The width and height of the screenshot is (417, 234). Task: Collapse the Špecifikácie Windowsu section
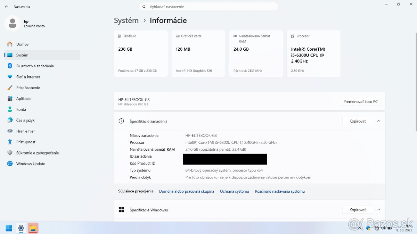[x=378, y=210]
